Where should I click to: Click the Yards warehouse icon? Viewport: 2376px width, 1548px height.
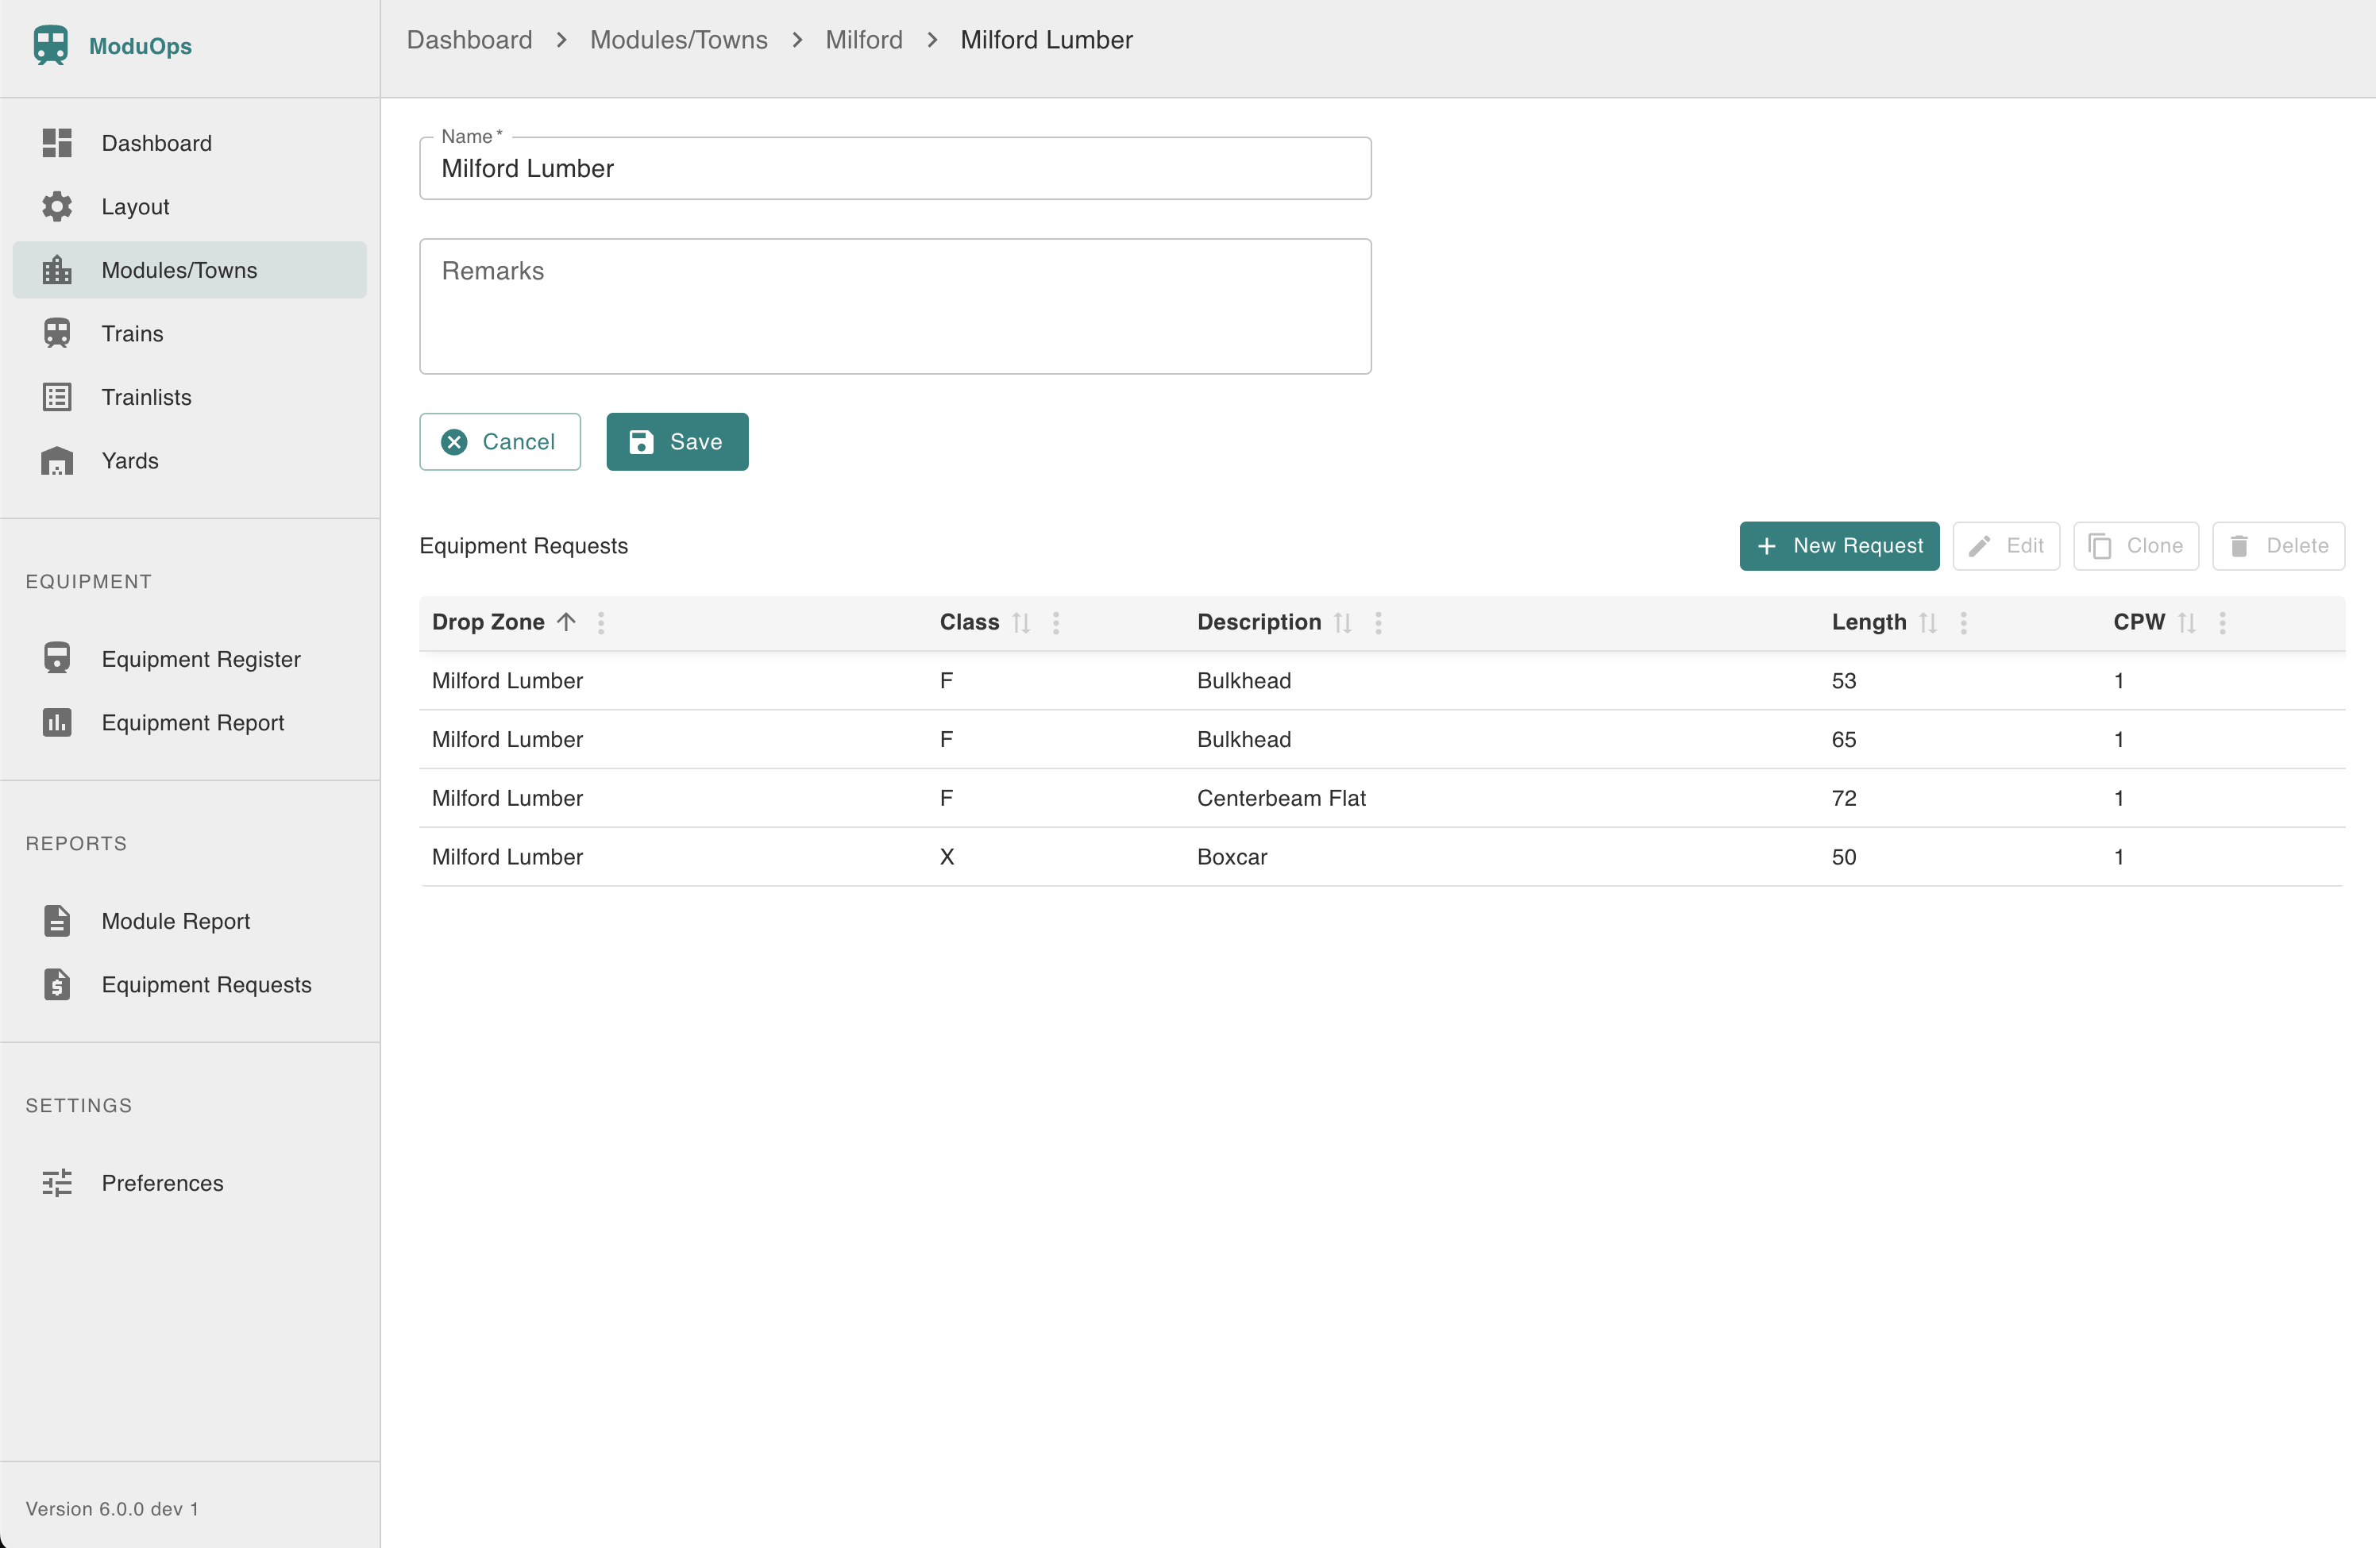57,460
